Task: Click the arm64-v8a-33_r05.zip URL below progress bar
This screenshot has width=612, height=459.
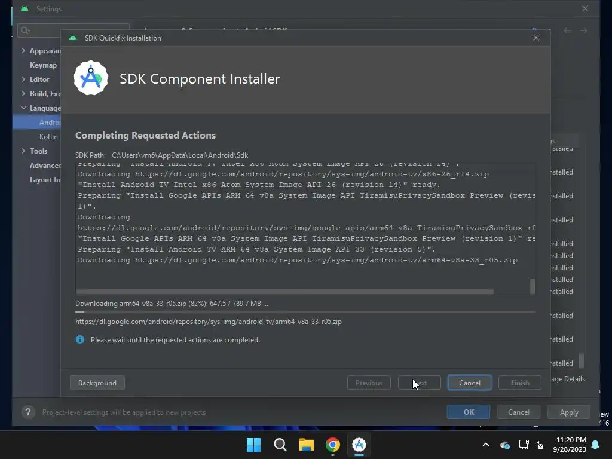Action: pos(209,322)
